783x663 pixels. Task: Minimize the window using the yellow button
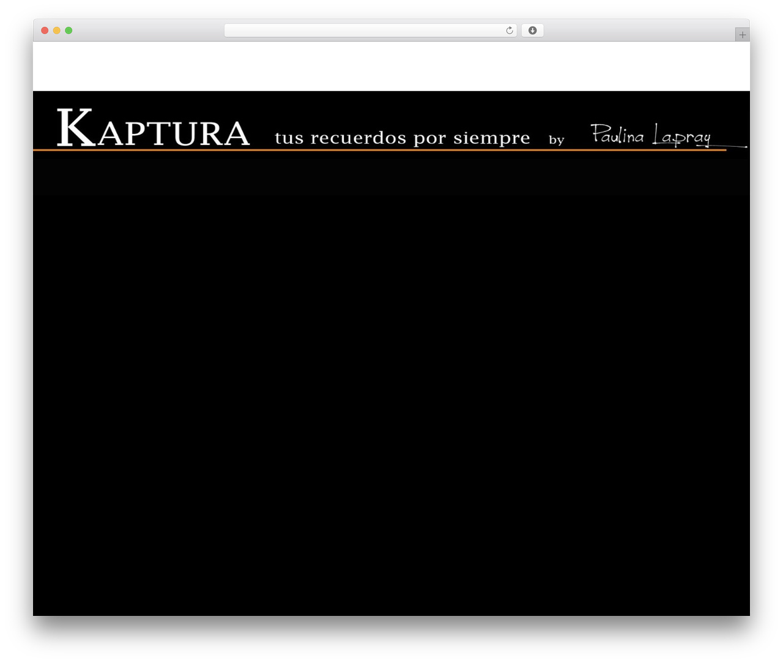(x=57, y=31)
